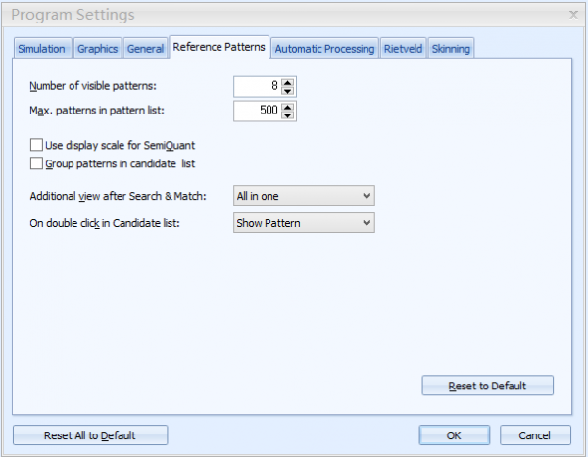This screenshot has height=457, width=588.
Task: Open Additional view after Search & Match dropdown
Action: [304, 196]
